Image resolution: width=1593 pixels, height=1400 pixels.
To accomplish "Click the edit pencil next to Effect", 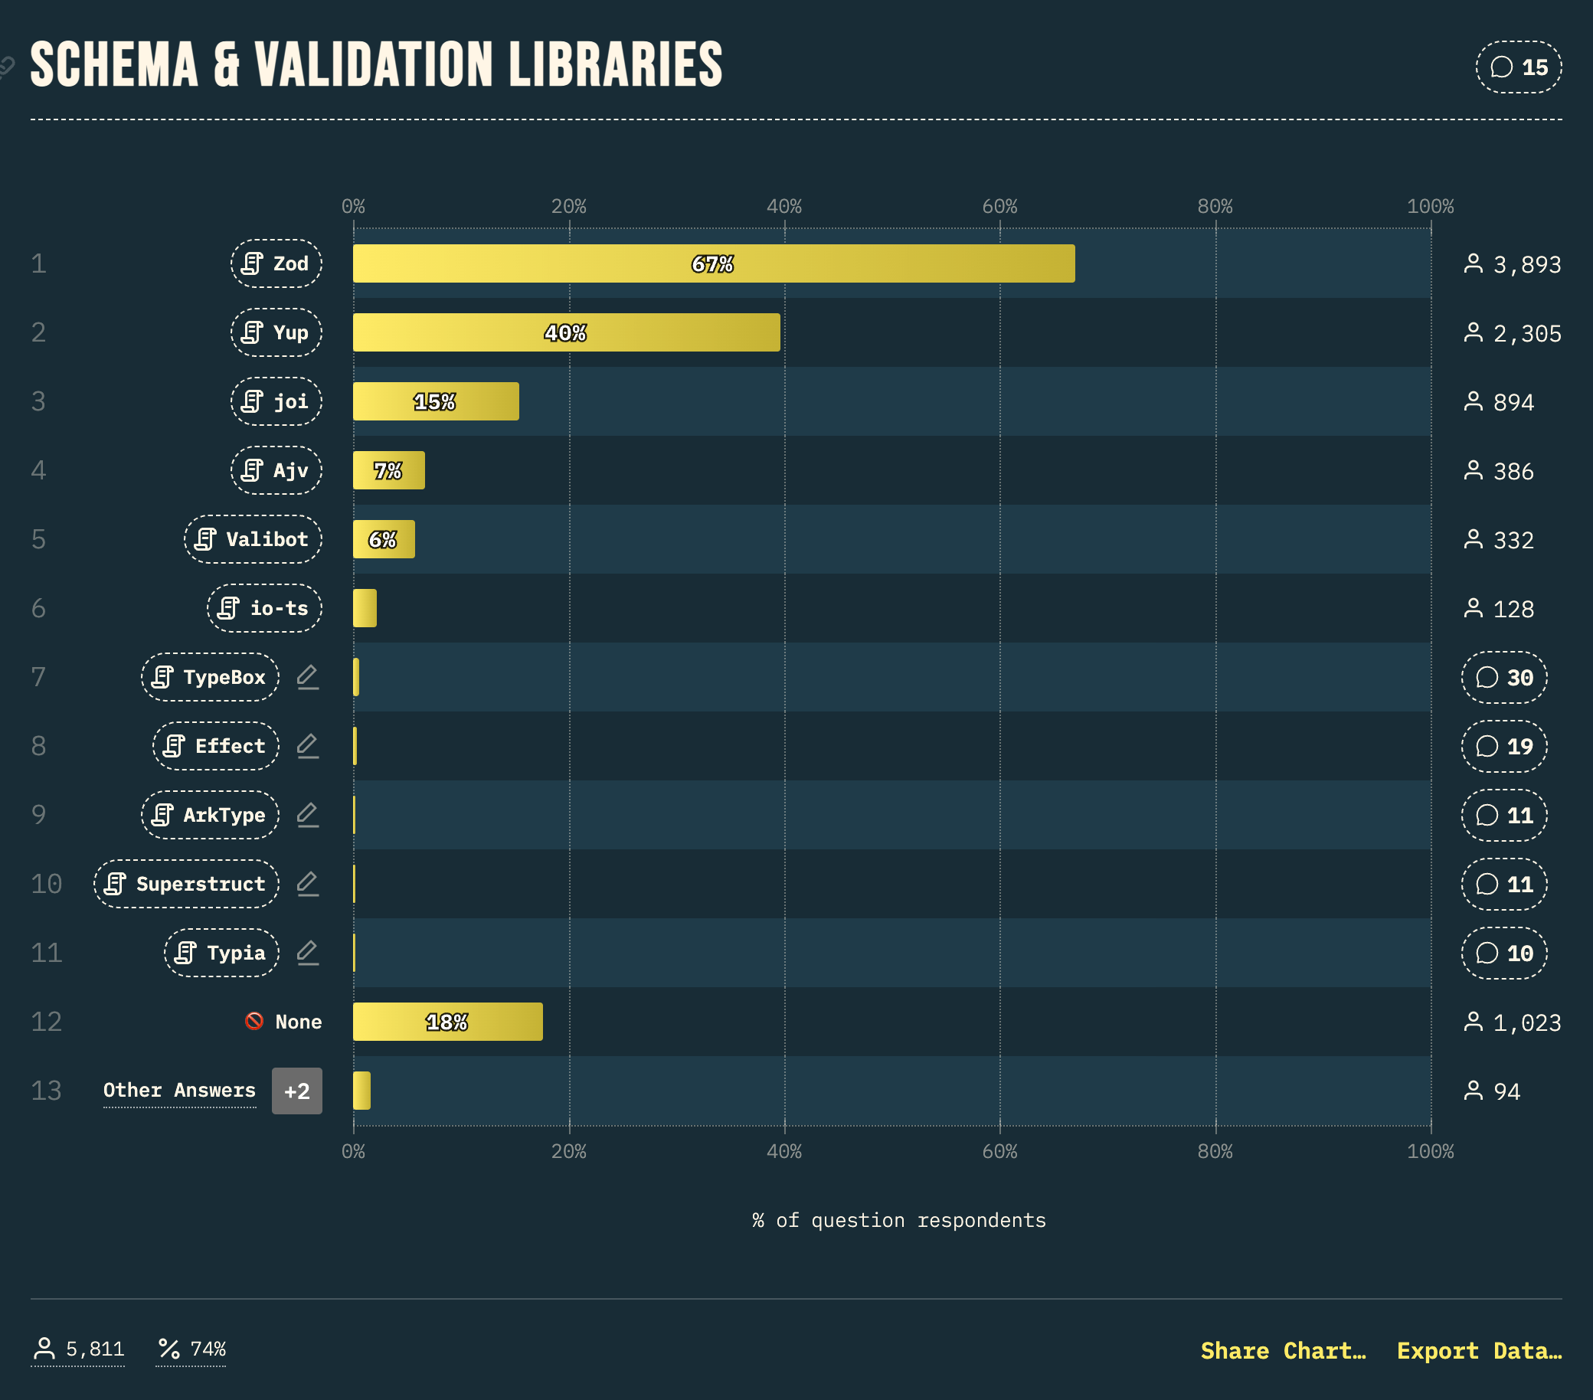I will click(308, 746).
